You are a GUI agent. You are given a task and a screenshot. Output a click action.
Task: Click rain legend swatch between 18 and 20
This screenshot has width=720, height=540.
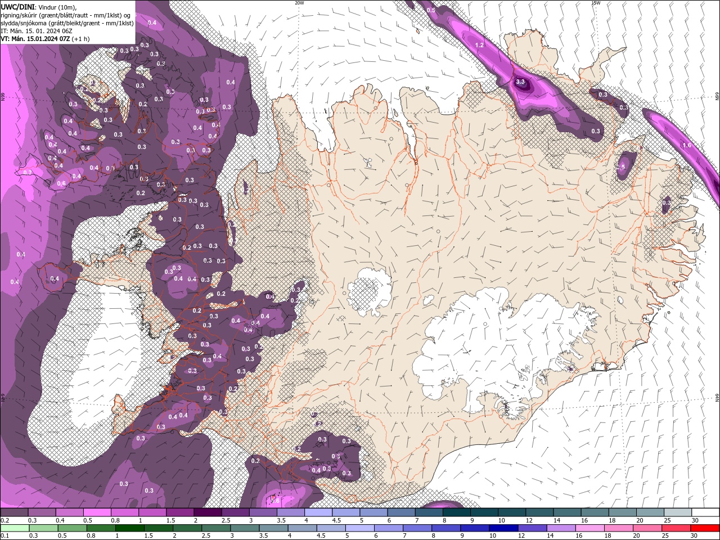click(x=619, y=528)
